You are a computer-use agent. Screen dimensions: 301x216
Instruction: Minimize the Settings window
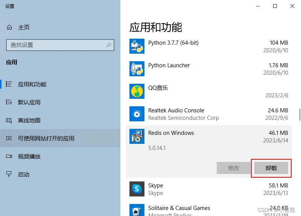pos(258,6)
